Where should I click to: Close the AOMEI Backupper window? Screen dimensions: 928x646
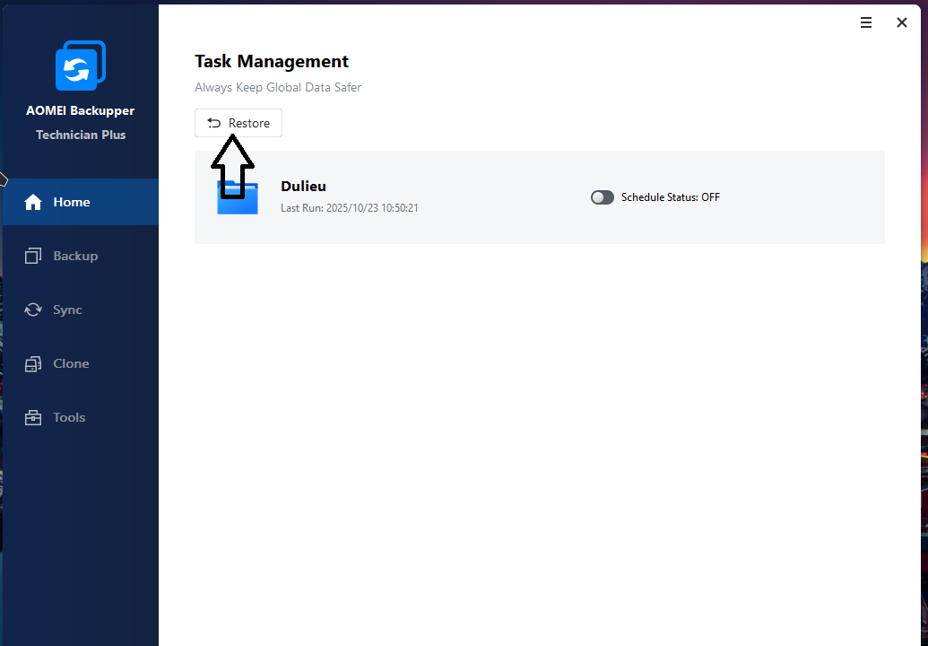902,23
